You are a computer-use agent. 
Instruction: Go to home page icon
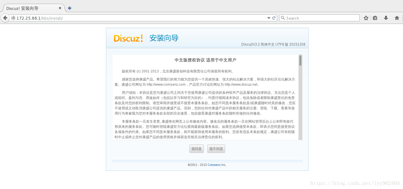pyautogui.click(x=397, y=18)
